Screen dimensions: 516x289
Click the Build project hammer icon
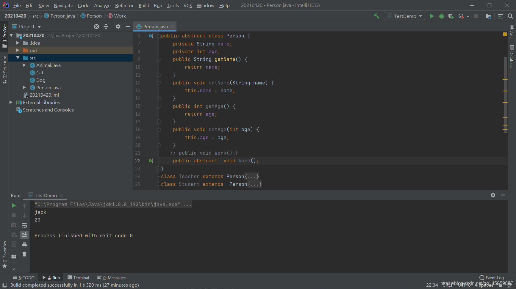(x=376, y=16)
